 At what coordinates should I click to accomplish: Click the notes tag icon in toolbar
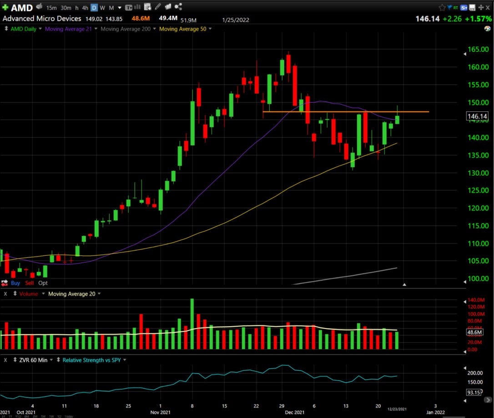[x=168, y=7]
